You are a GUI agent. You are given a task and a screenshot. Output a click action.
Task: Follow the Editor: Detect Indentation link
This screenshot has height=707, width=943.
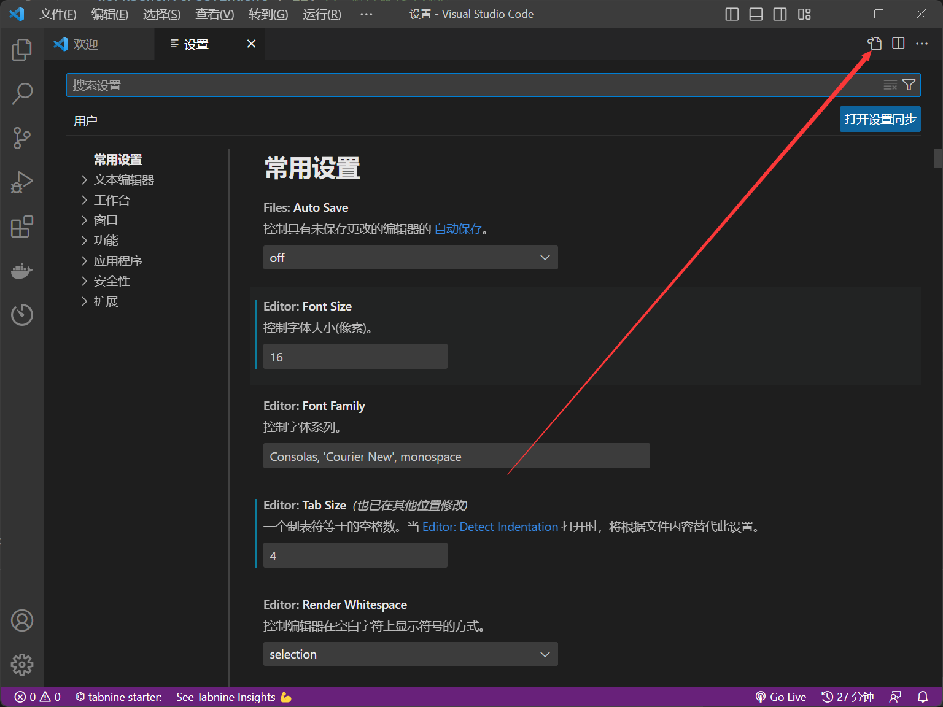490,527
